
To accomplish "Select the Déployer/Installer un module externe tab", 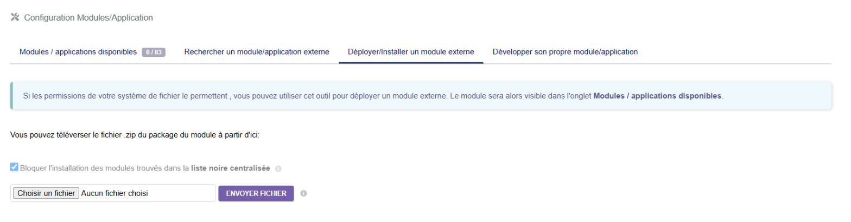I will (x=411, y=52).
